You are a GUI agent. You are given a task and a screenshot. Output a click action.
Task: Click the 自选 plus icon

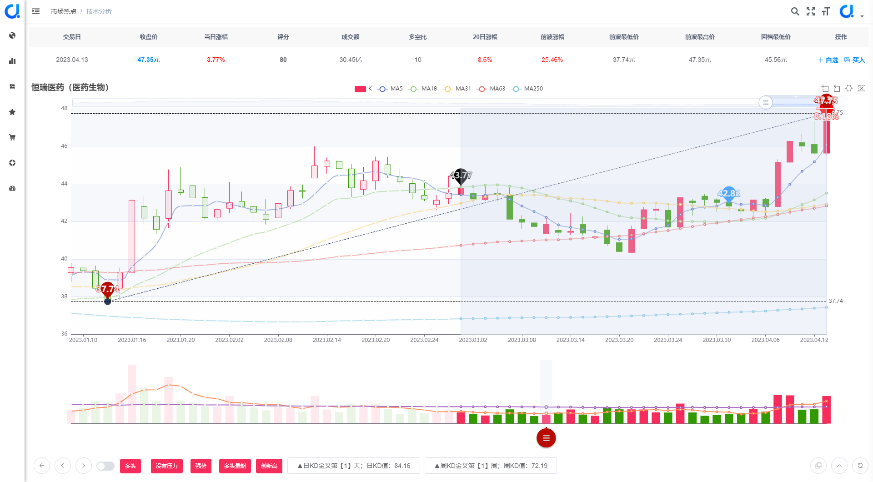(820, 60)
